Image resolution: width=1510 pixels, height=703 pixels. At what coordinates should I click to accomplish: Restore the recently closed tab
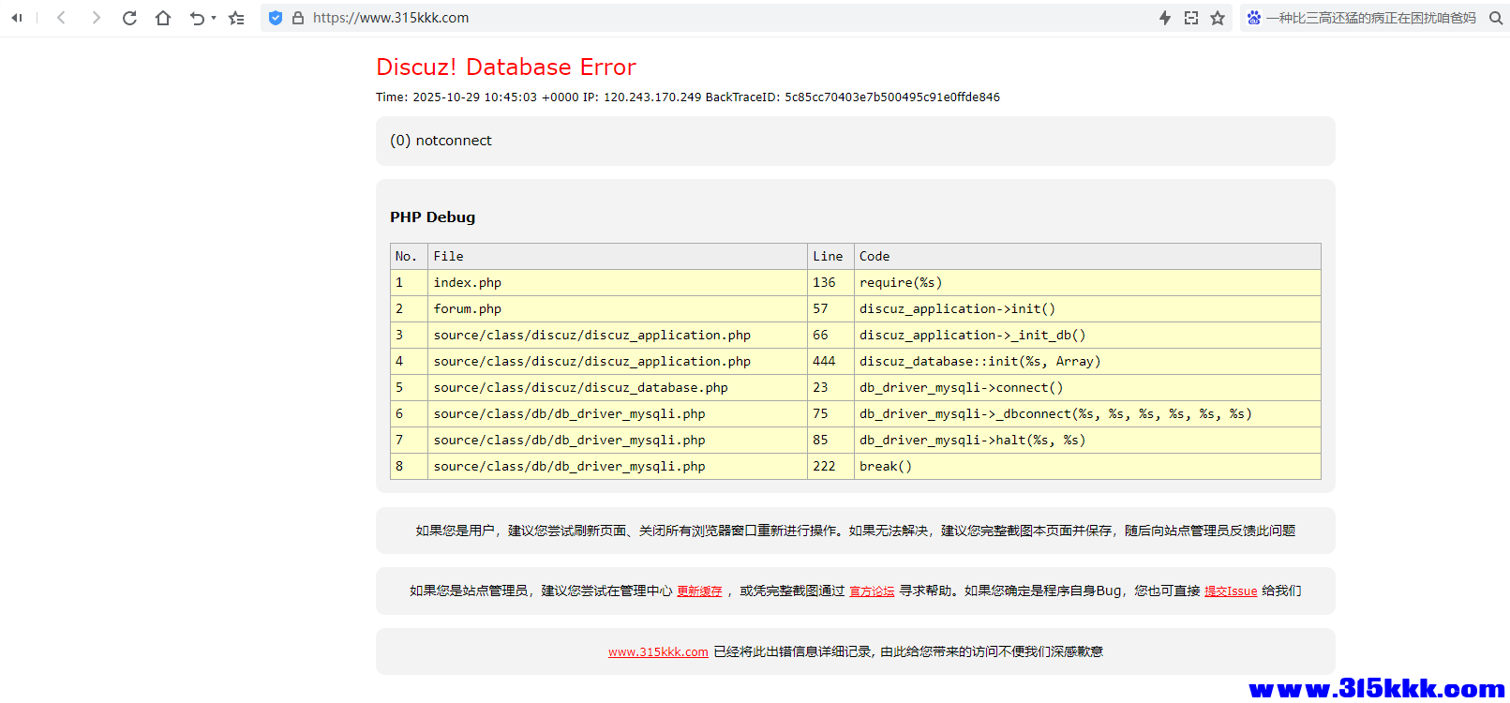pyautogui.click(x=197, y=18)
